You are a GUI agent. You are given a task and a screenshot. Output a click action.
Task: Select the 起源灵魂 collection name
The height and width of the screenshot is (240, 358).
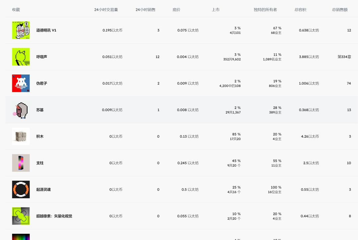coord(43,189)
